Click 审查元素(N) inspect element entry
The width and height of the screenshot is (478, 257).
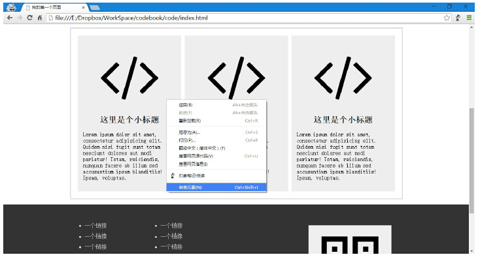[x=216, y=187]
